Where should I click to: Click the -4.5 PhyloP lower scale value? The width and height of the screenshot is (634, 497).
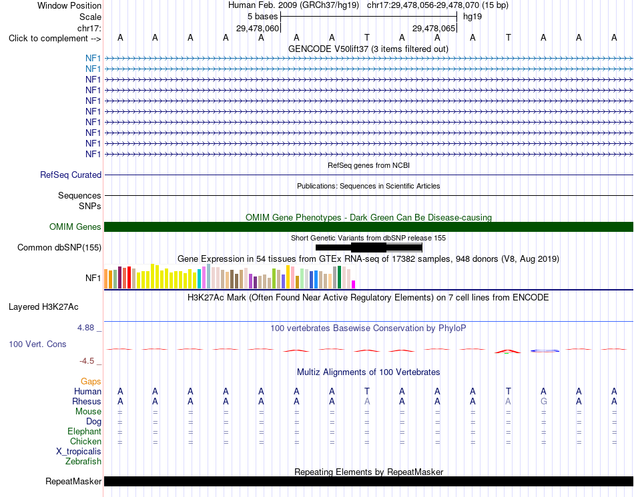[87, 361]
